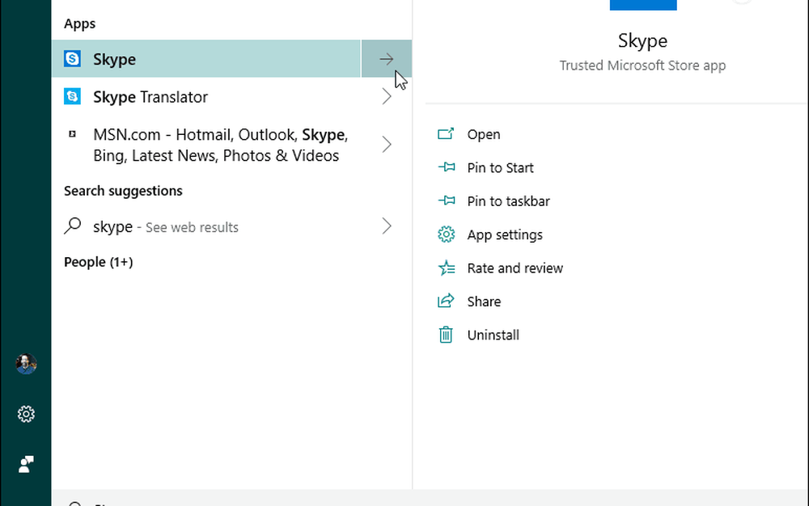Click the MSN.com result icon

click(x=73, y=135)
